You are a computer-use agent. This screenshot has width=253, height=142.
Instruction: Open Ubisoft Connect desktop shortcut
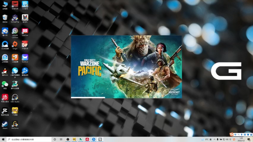15,33
